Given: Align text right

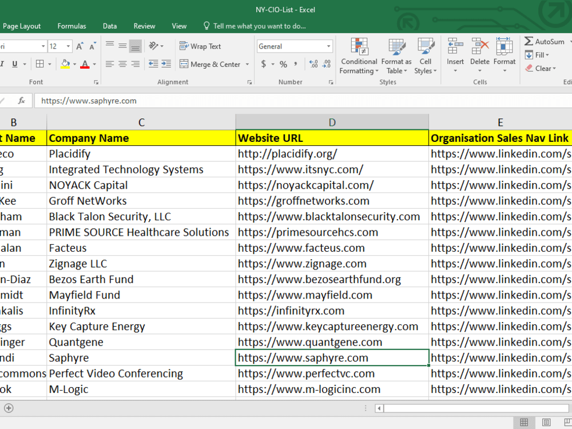Looking at the screenshot, I should [x=136, y=64].
